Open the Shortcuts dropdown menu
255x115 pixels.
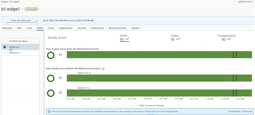pos(246,2)
